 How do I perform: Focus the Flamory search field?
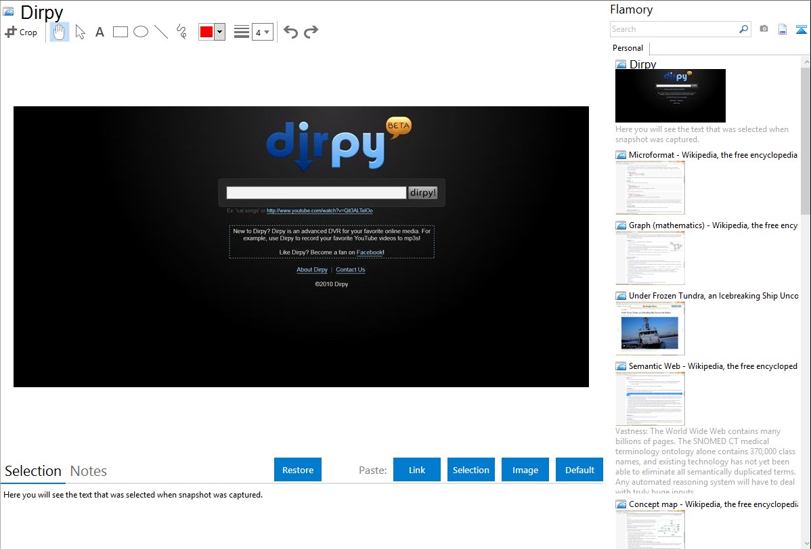674,29
